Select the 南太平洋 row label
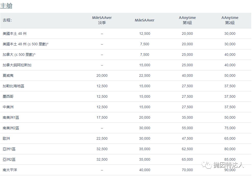 (x=10, y=170)
